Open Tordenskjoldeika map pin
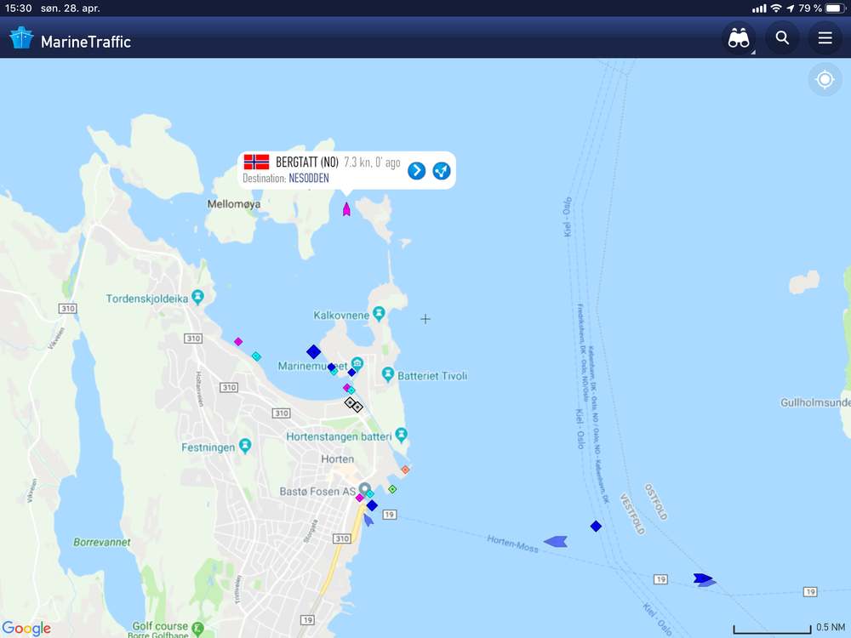 197,297
